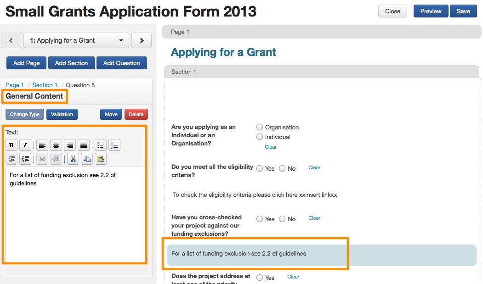
Task: Insert a bulleted list
Action: tap(101, 145)
